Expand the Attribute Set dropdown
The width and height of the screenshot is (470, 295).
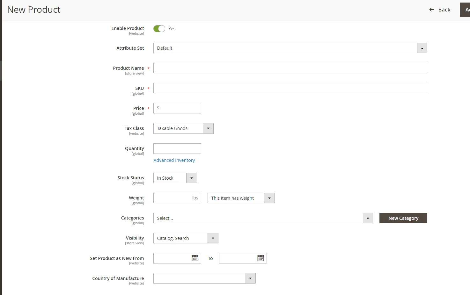[x=422, y=48]
